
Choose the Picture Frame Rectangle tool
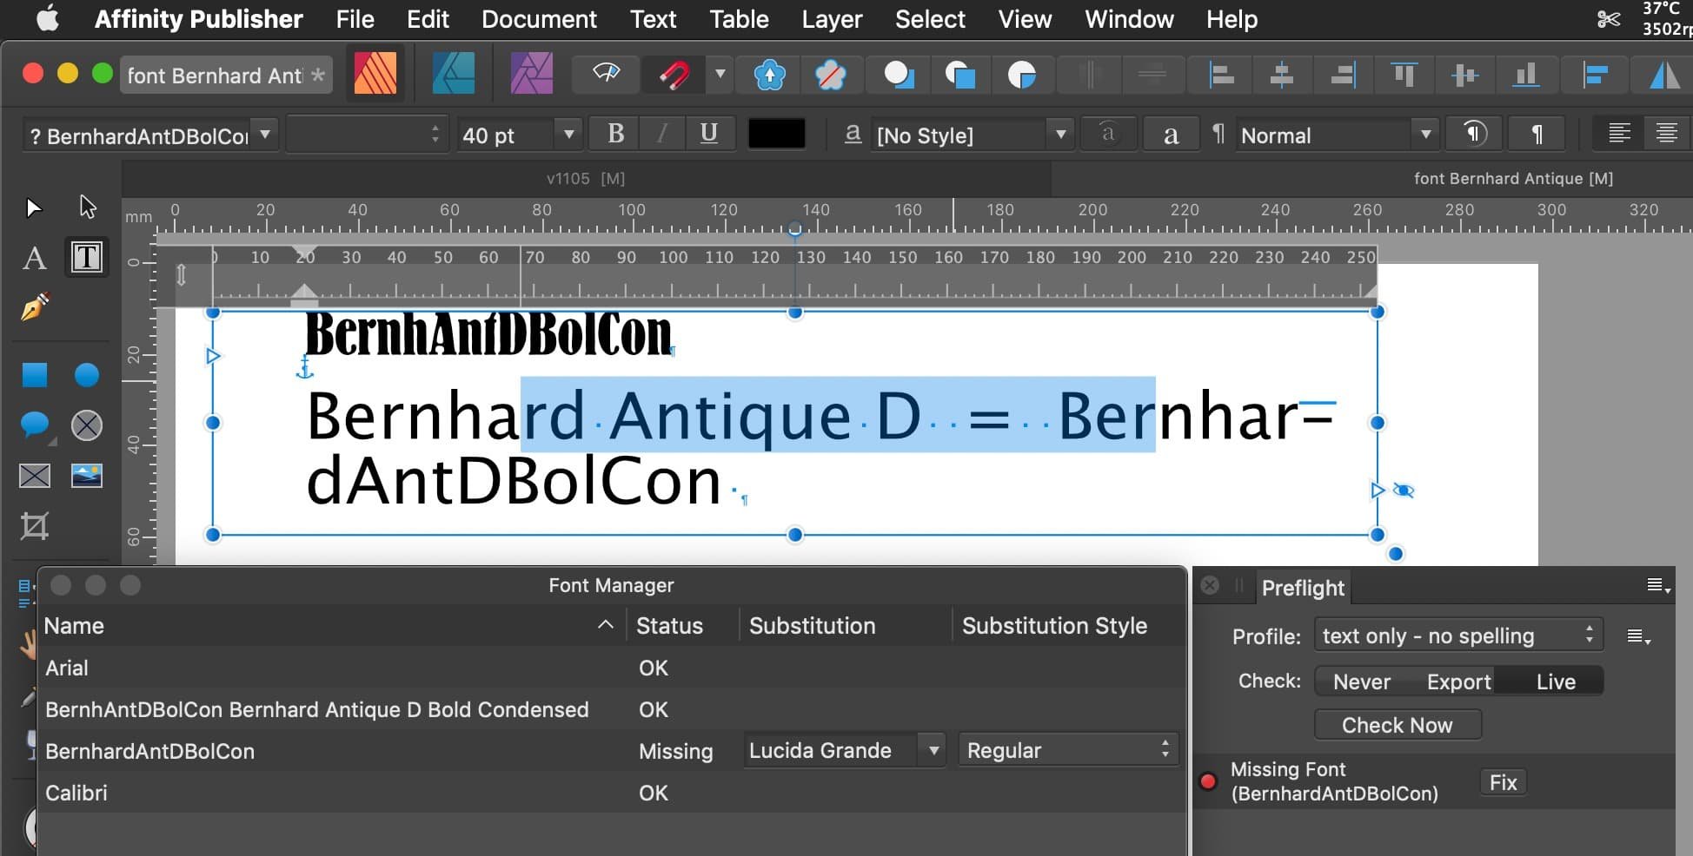pos(35,476)
